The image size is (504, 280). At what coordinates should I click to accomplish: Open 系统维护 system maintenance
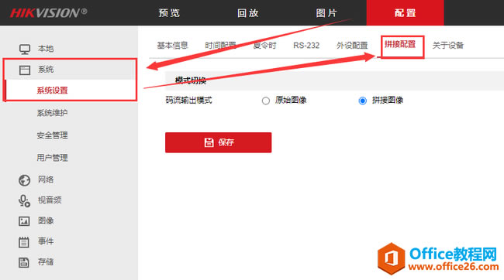pos(52,113)
